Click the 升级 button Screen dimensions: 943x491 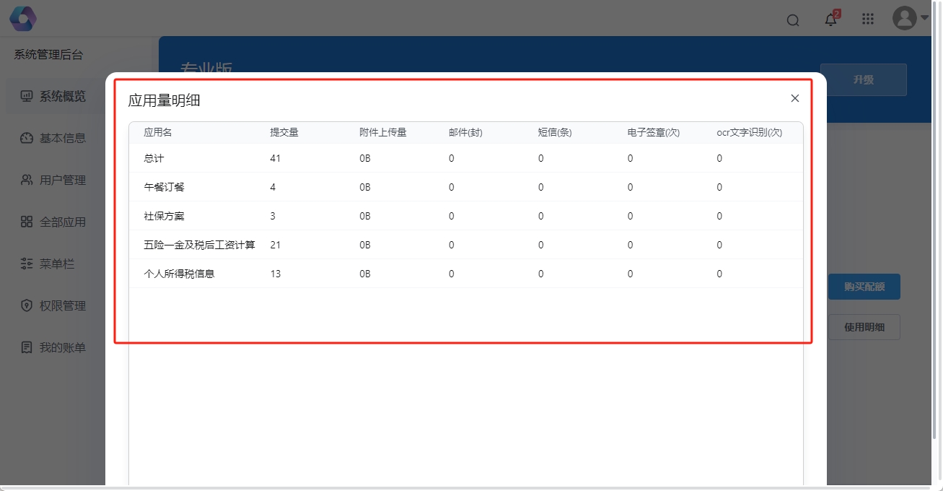coord(863,79)
